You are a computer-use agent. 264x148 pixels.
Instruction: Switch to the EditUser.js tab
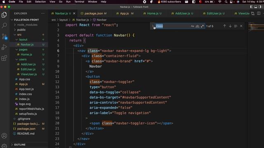pos(214,14)
